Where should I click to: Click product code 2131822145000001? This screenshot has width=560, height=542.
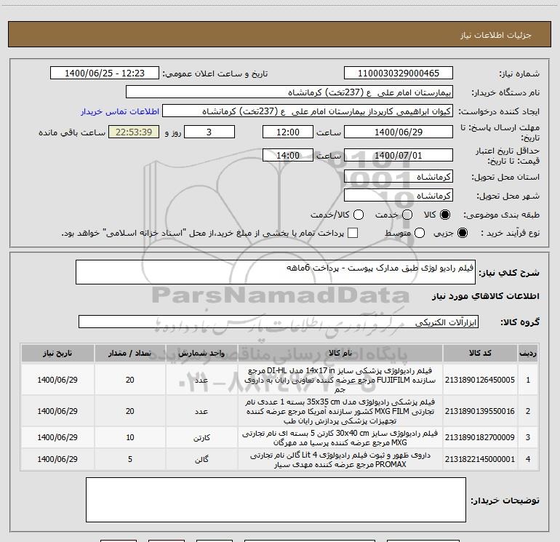point(480,459)
